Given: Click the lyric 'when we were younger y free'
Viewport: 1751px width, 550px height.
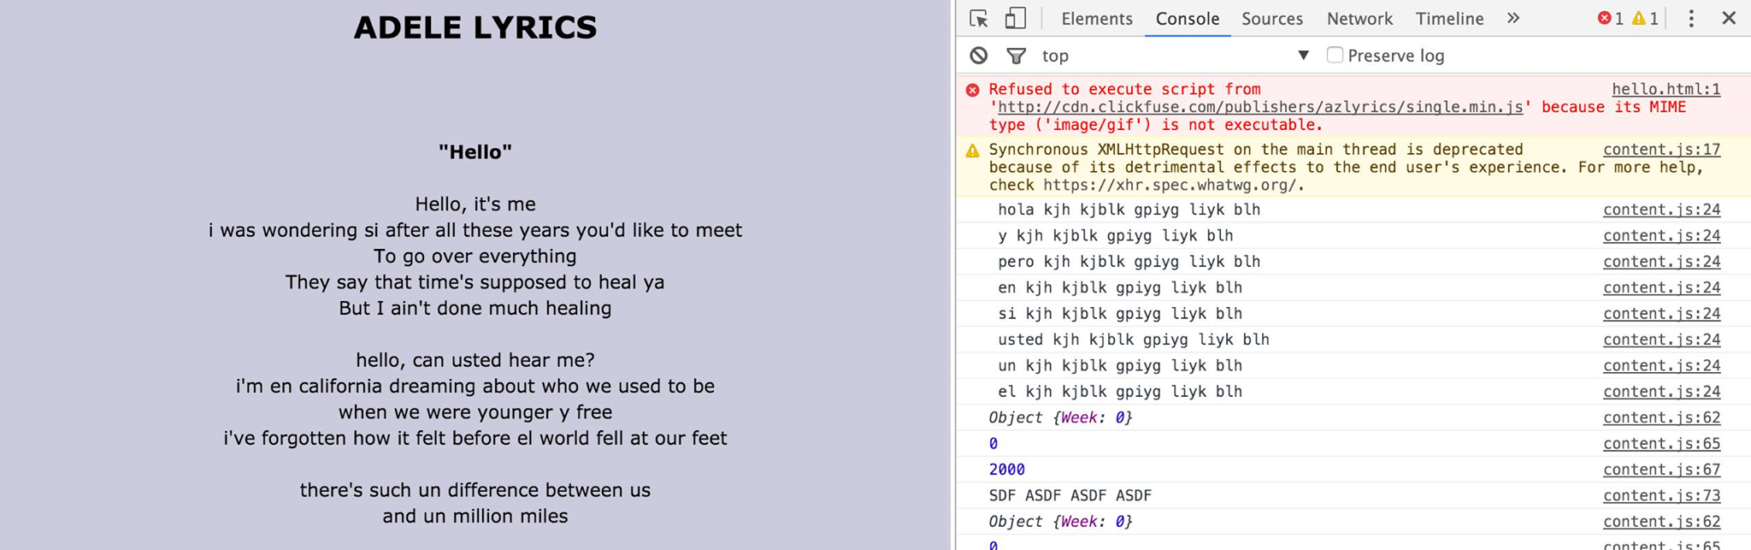Looking at the screenshot, I should [x=475, y=412].
